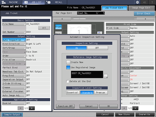Click the speaker sound icon
This screenshot has width=156, height=117.
145,2
